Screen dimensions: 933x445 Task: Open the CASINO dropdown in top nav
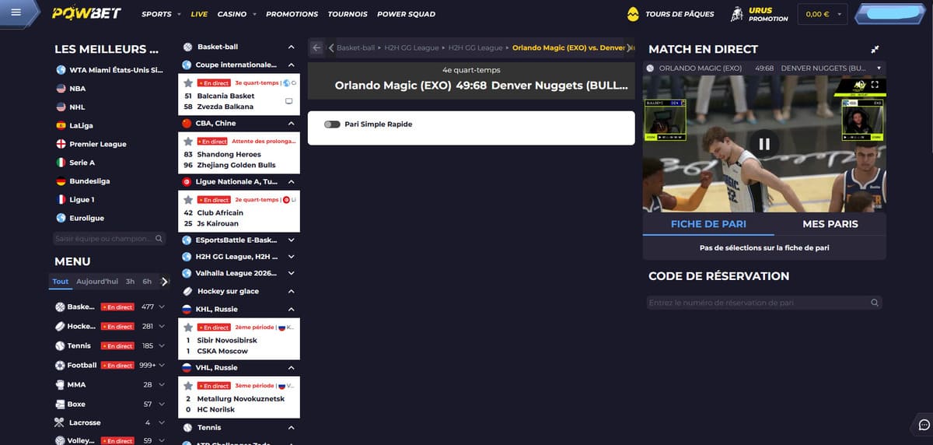[236, 14]
